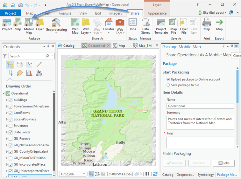Click Package Project icon in ribbon
The width and height of the screenshot is (241, 179).
click(7, 24)
